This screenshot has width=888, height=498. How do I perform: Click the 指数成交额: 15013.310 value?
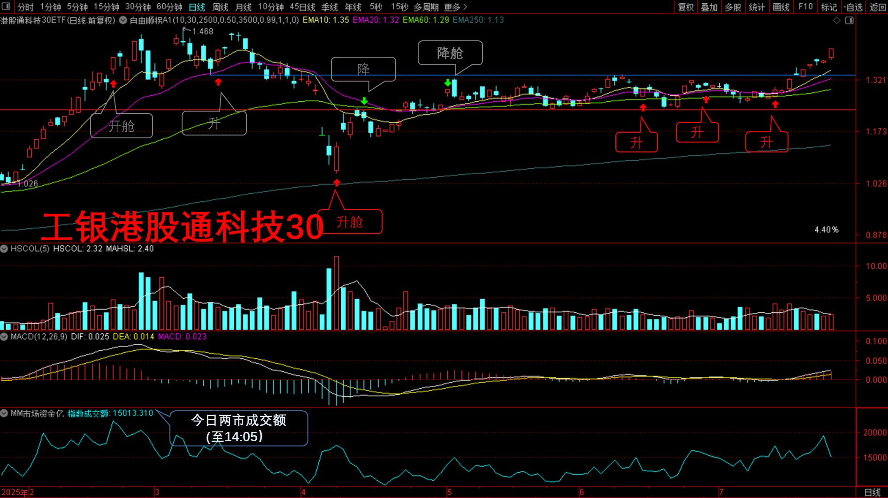pos(110,413)
